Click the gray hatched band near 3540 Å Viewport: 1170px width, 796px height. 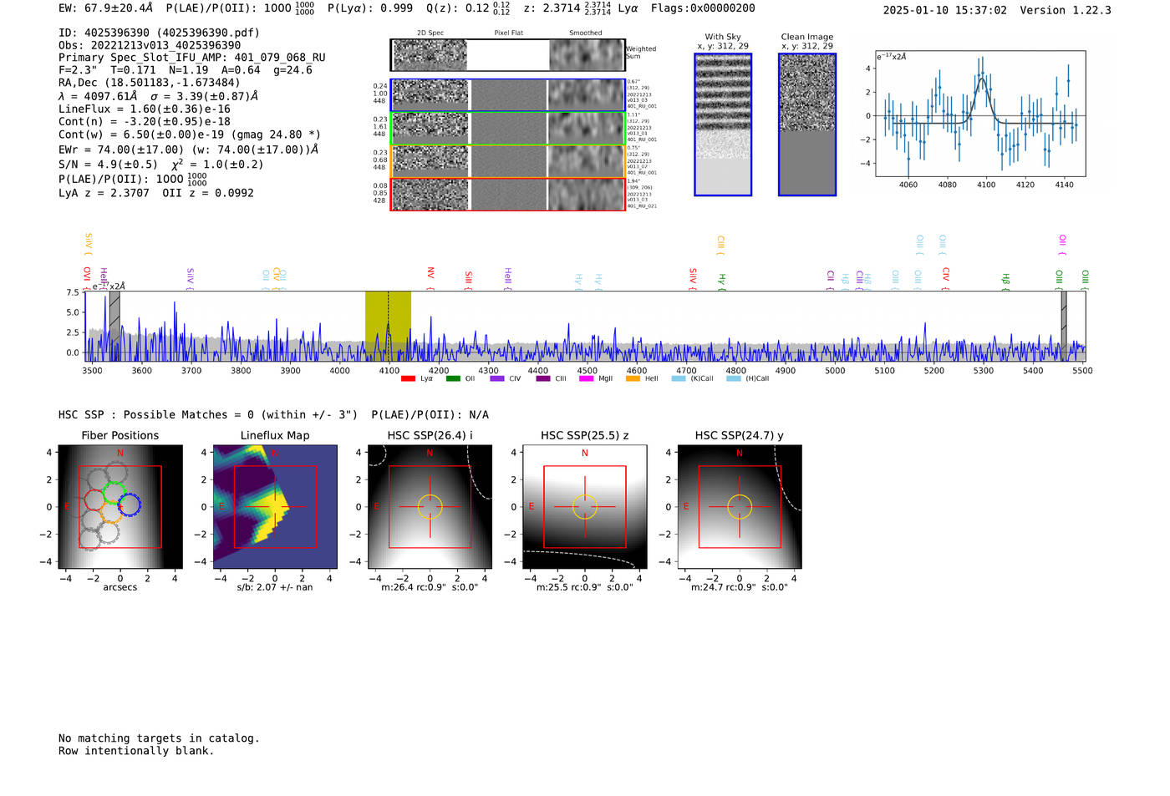114,326
